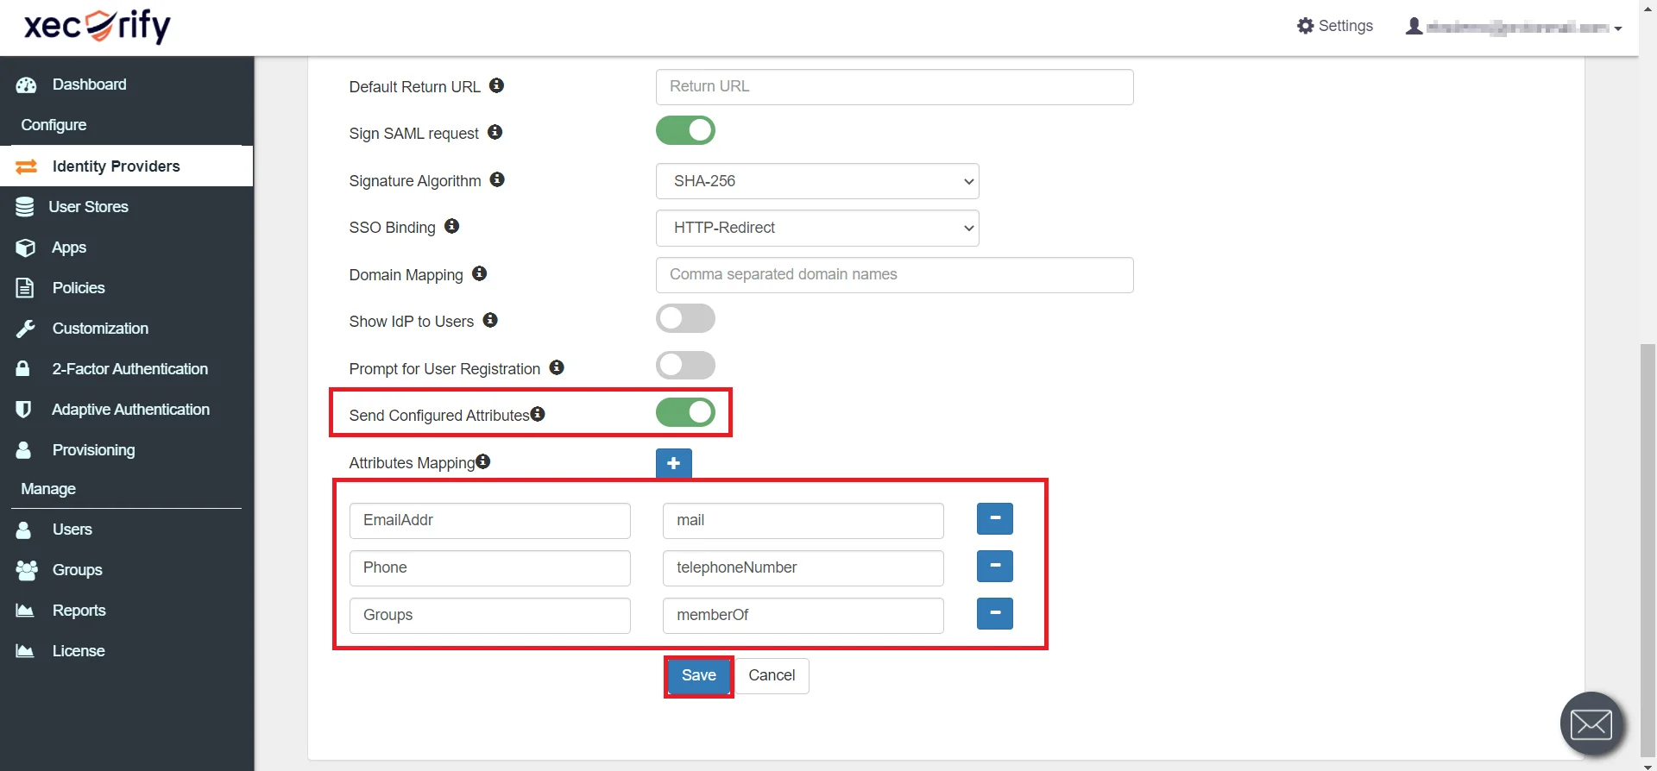Click the info icon next to Sign SAML request
The image size is (1657, 771).
[495, 132]
